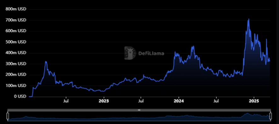The image size is (279, 124).
Task: Click the first 'Jul' label before 2023
Action: click(x=66, y=101)
